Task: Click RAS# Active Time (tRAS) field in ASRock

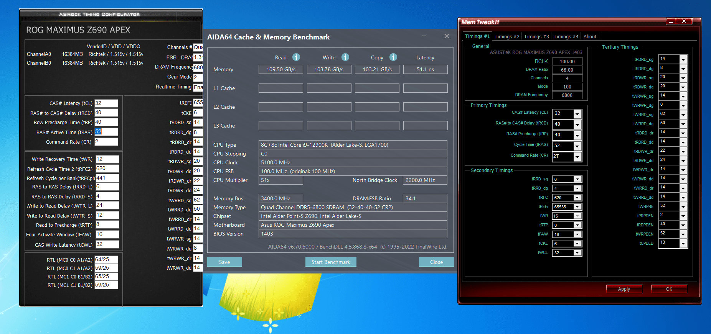Action: click(106, 132)
